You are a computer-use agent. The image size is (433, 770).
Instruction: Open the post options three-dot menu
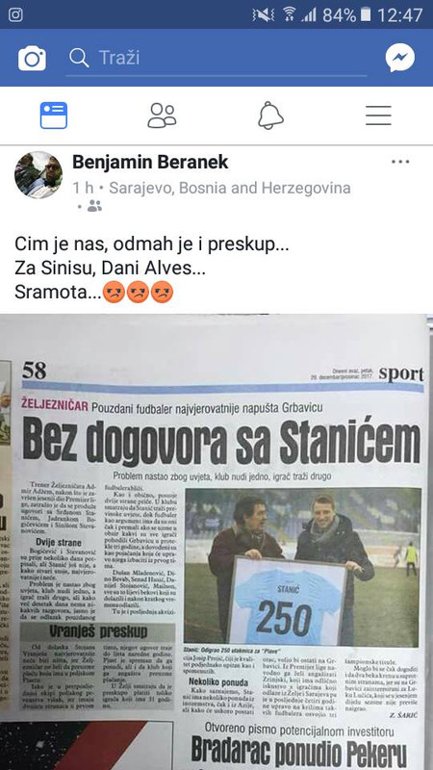[400, 162]
